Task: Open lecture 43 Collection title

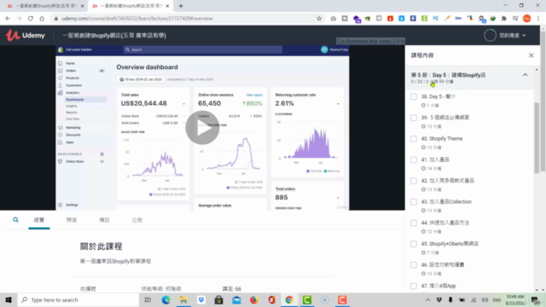Action: coord(446,201)
